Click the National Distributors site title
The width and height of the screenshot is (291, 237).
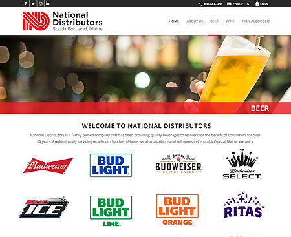coord(78,19)
